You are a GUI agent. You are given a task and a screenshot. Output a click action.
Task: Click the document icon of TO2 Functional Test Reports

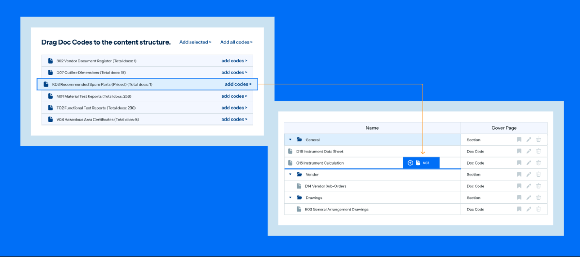tap(51, 108)
